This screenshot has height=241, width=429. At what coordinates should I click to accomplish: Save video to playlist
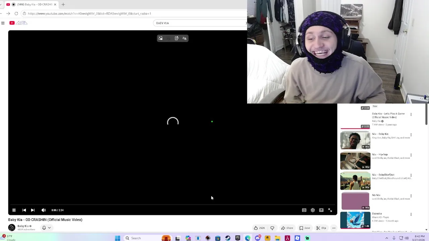click(x=305, y=228)
